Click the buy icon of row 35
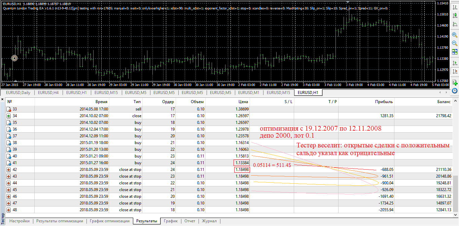The height and width of the screenshot is (226, 459). (9, 123)
